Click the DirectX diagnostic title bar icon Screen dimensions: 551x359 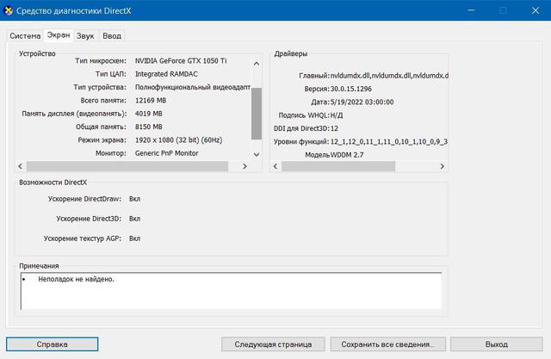tap(8, 10)
